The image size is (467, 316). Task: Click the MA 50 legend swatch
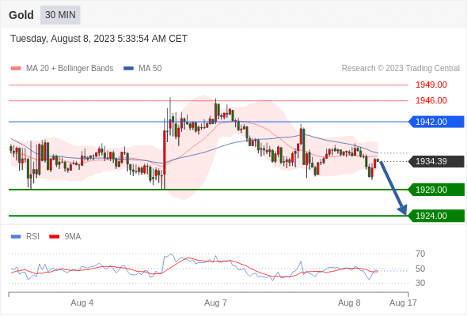(128, 69)
